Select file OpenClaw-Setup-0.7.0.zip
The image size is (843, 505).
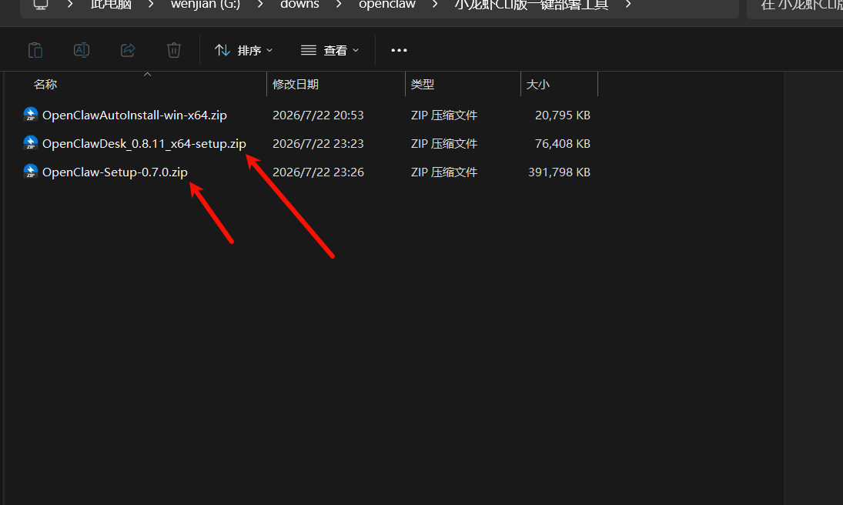pyautogui.click(x=115, y=172)
